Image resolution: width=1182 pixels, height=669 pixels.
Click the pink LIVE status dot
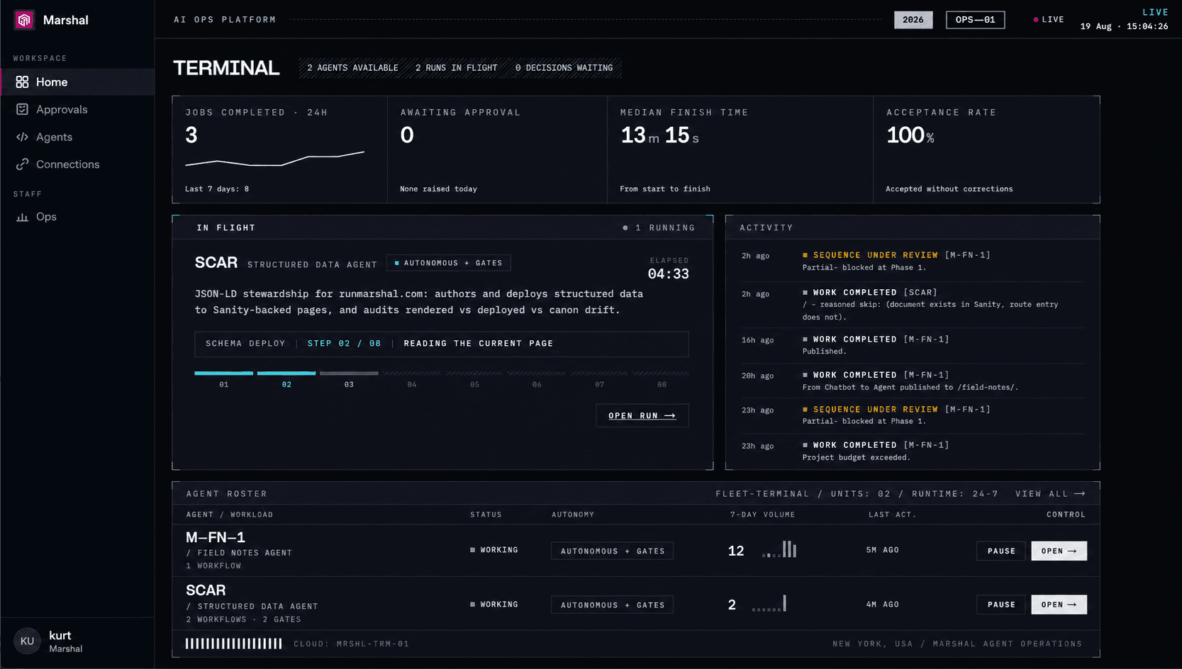pos(1036,20)
